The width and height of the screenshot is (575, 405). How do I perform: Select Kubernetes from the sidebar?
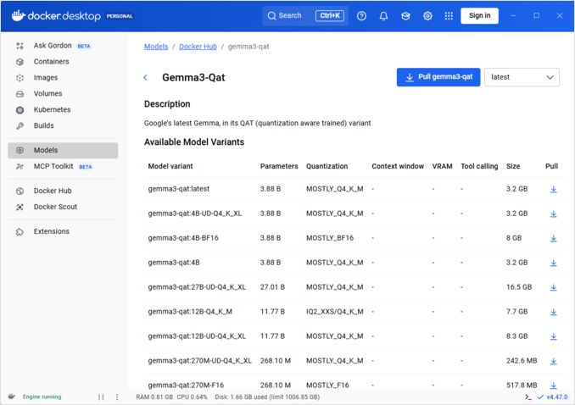(52, 110)
